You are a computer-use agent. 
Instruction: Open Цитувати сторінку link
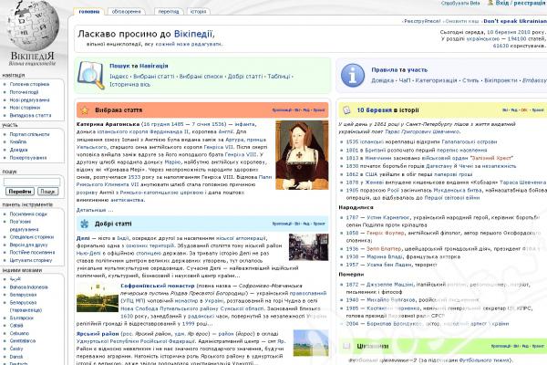31,260
